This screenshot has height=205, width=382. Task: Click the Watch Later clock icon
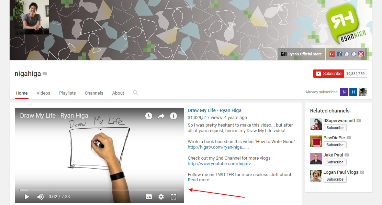click(x=148, y=116)
